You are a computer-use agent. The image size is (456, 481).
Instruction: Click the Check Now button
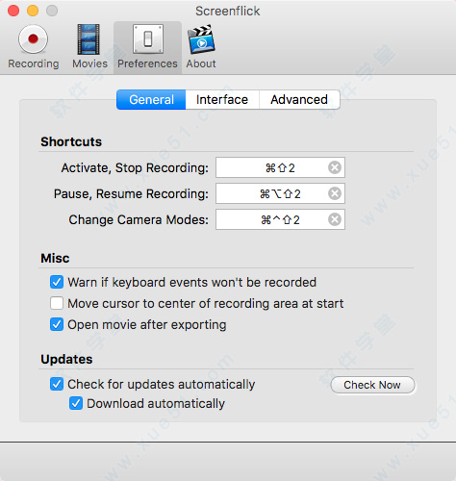pyautogui.click(x=372, y=385)
